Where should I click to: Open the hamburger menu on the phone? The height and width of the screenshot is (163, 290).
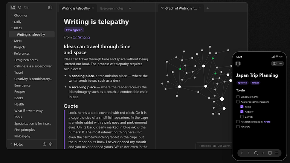click(277, 153)
